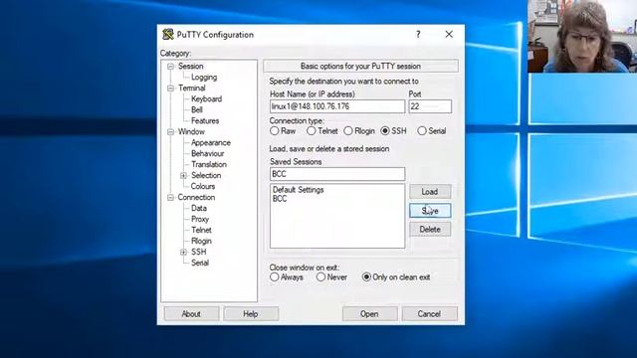Click the webcam video thumbnail
The width and height of the screenshot is (637, 358).
(582, 36)
